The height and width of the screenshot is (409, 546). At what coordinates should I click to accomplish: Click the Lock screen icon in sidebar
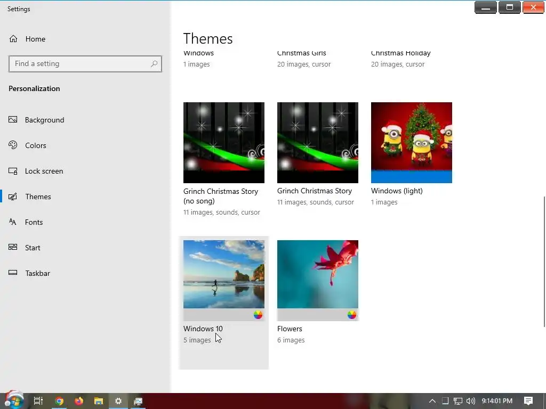pos(13,171)
